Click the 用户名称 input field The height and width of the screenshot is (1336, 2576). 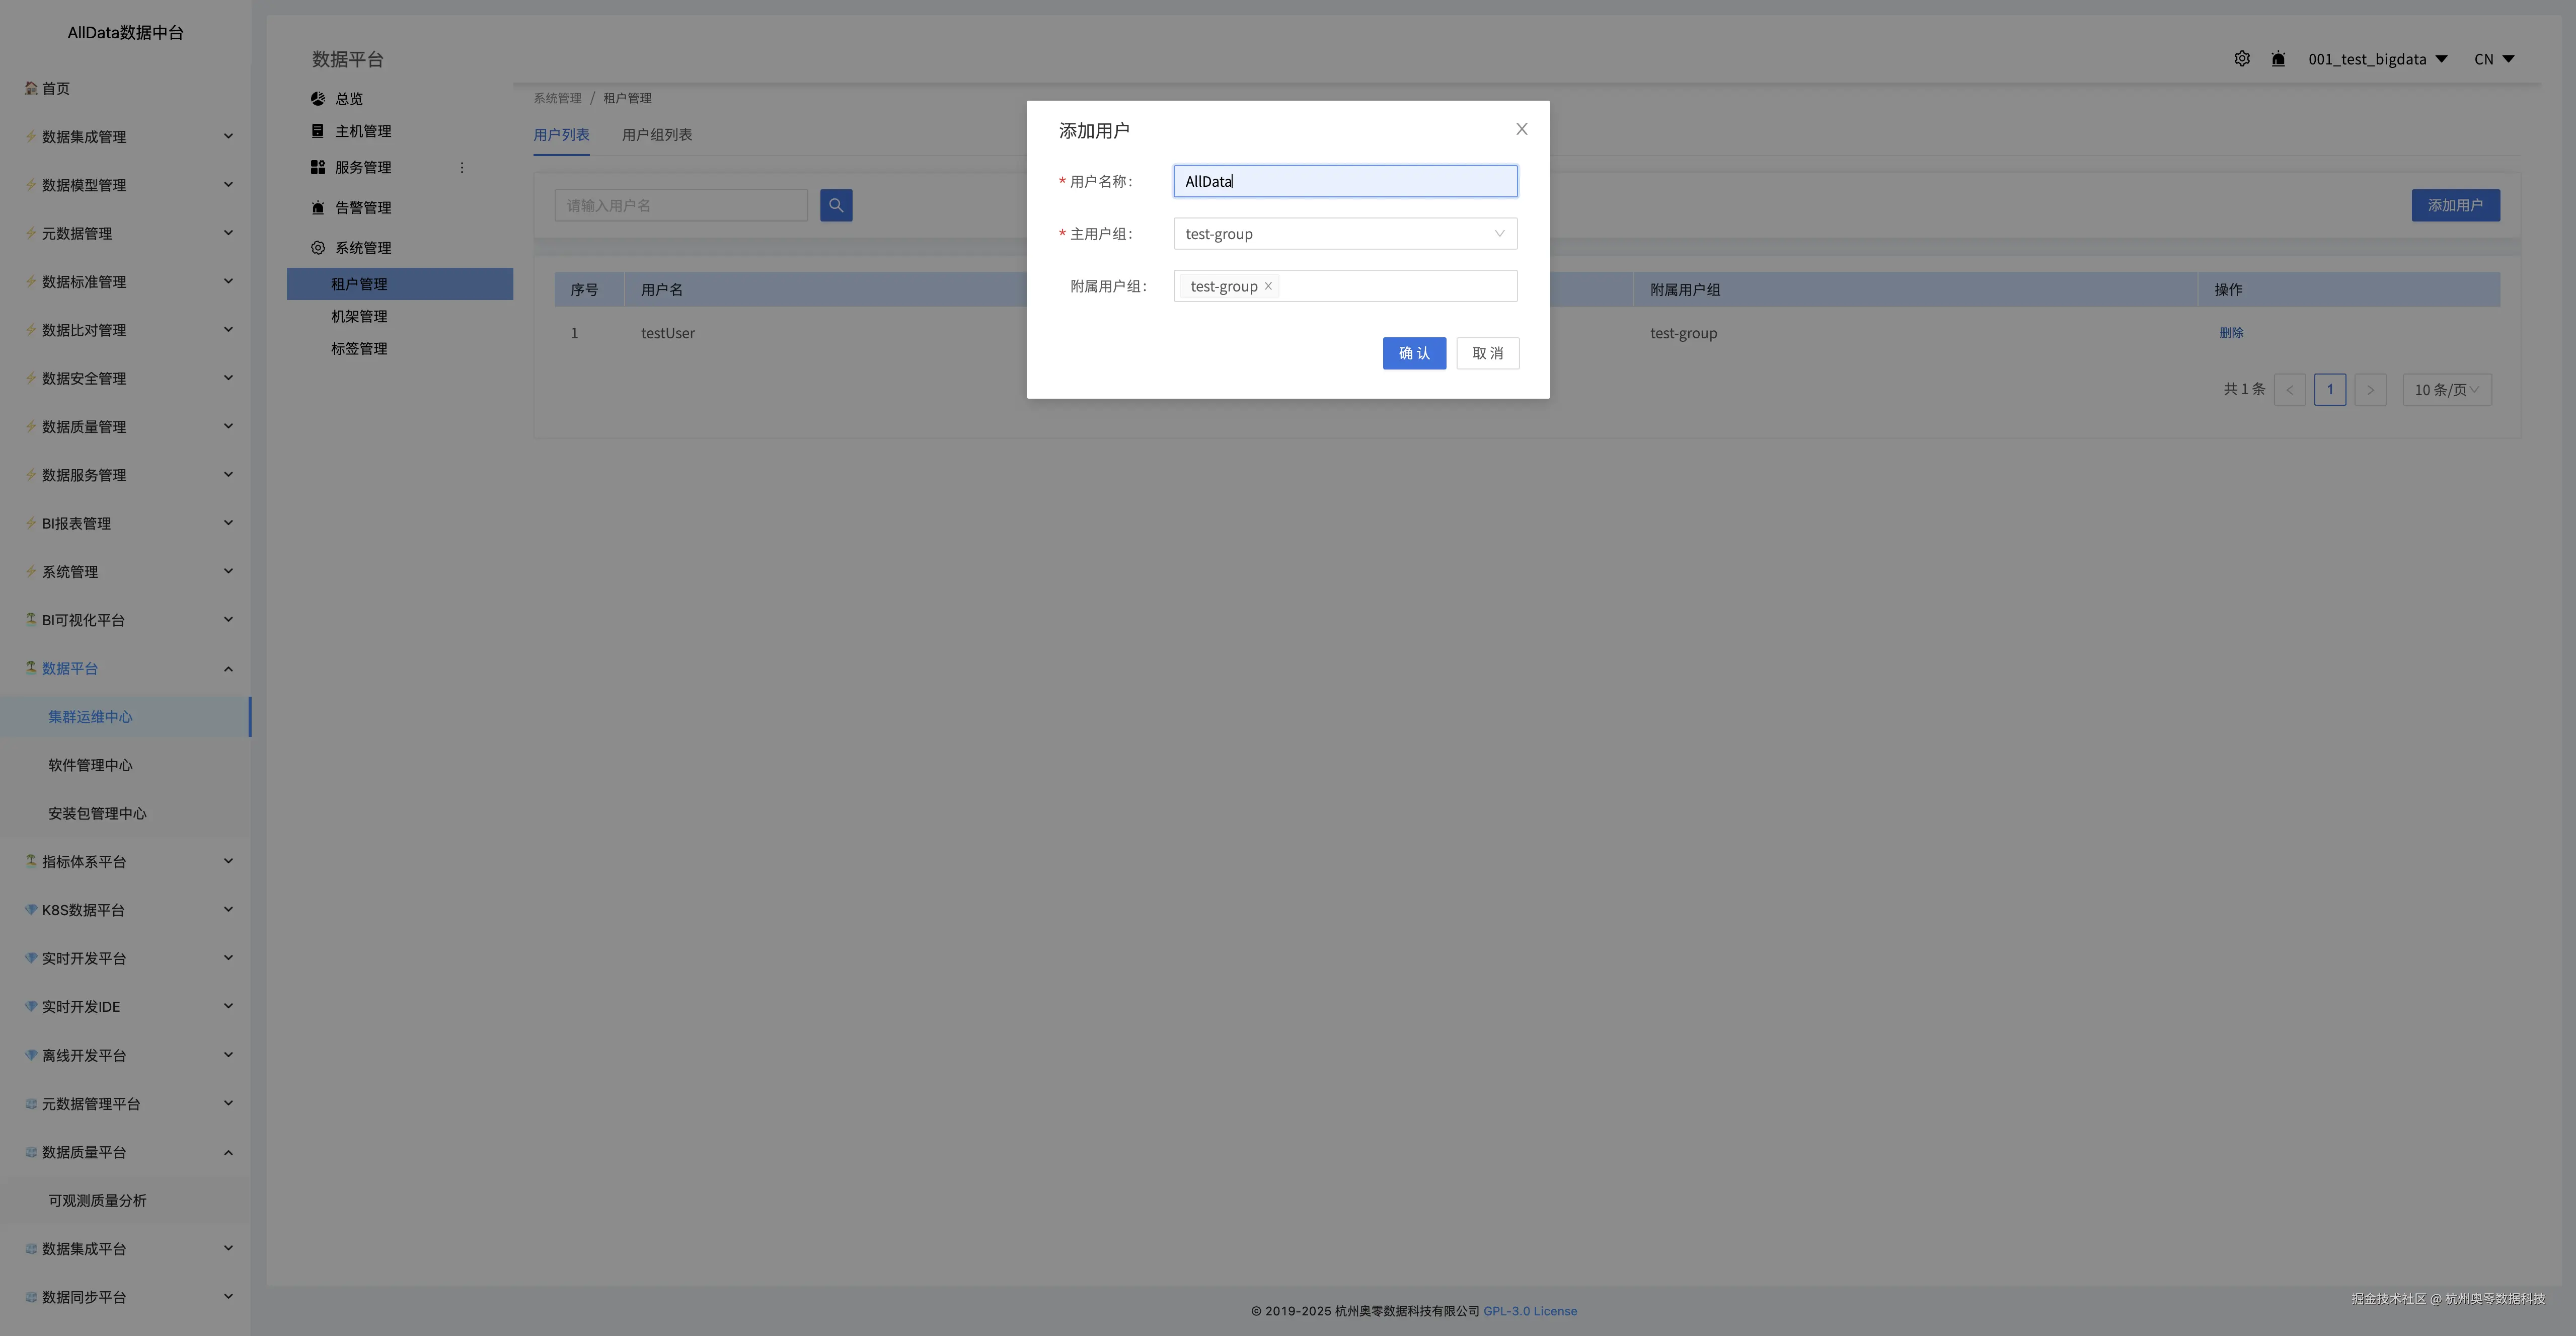tap(1344, 181)
